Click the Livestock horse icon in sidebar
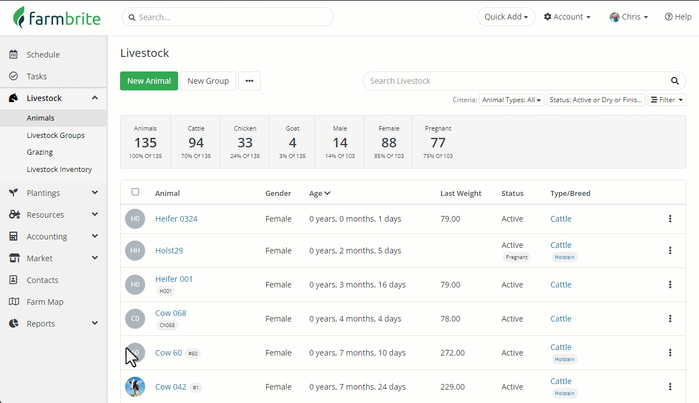699x403 pixels. (x=14, y=98)
